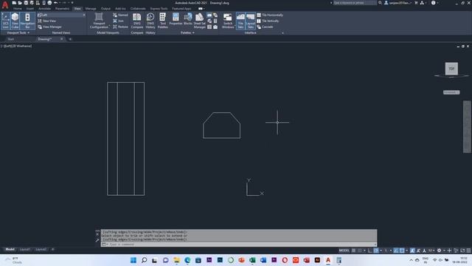Toggle the UCS Icon button
472x266 pixels.
point(5,21)
